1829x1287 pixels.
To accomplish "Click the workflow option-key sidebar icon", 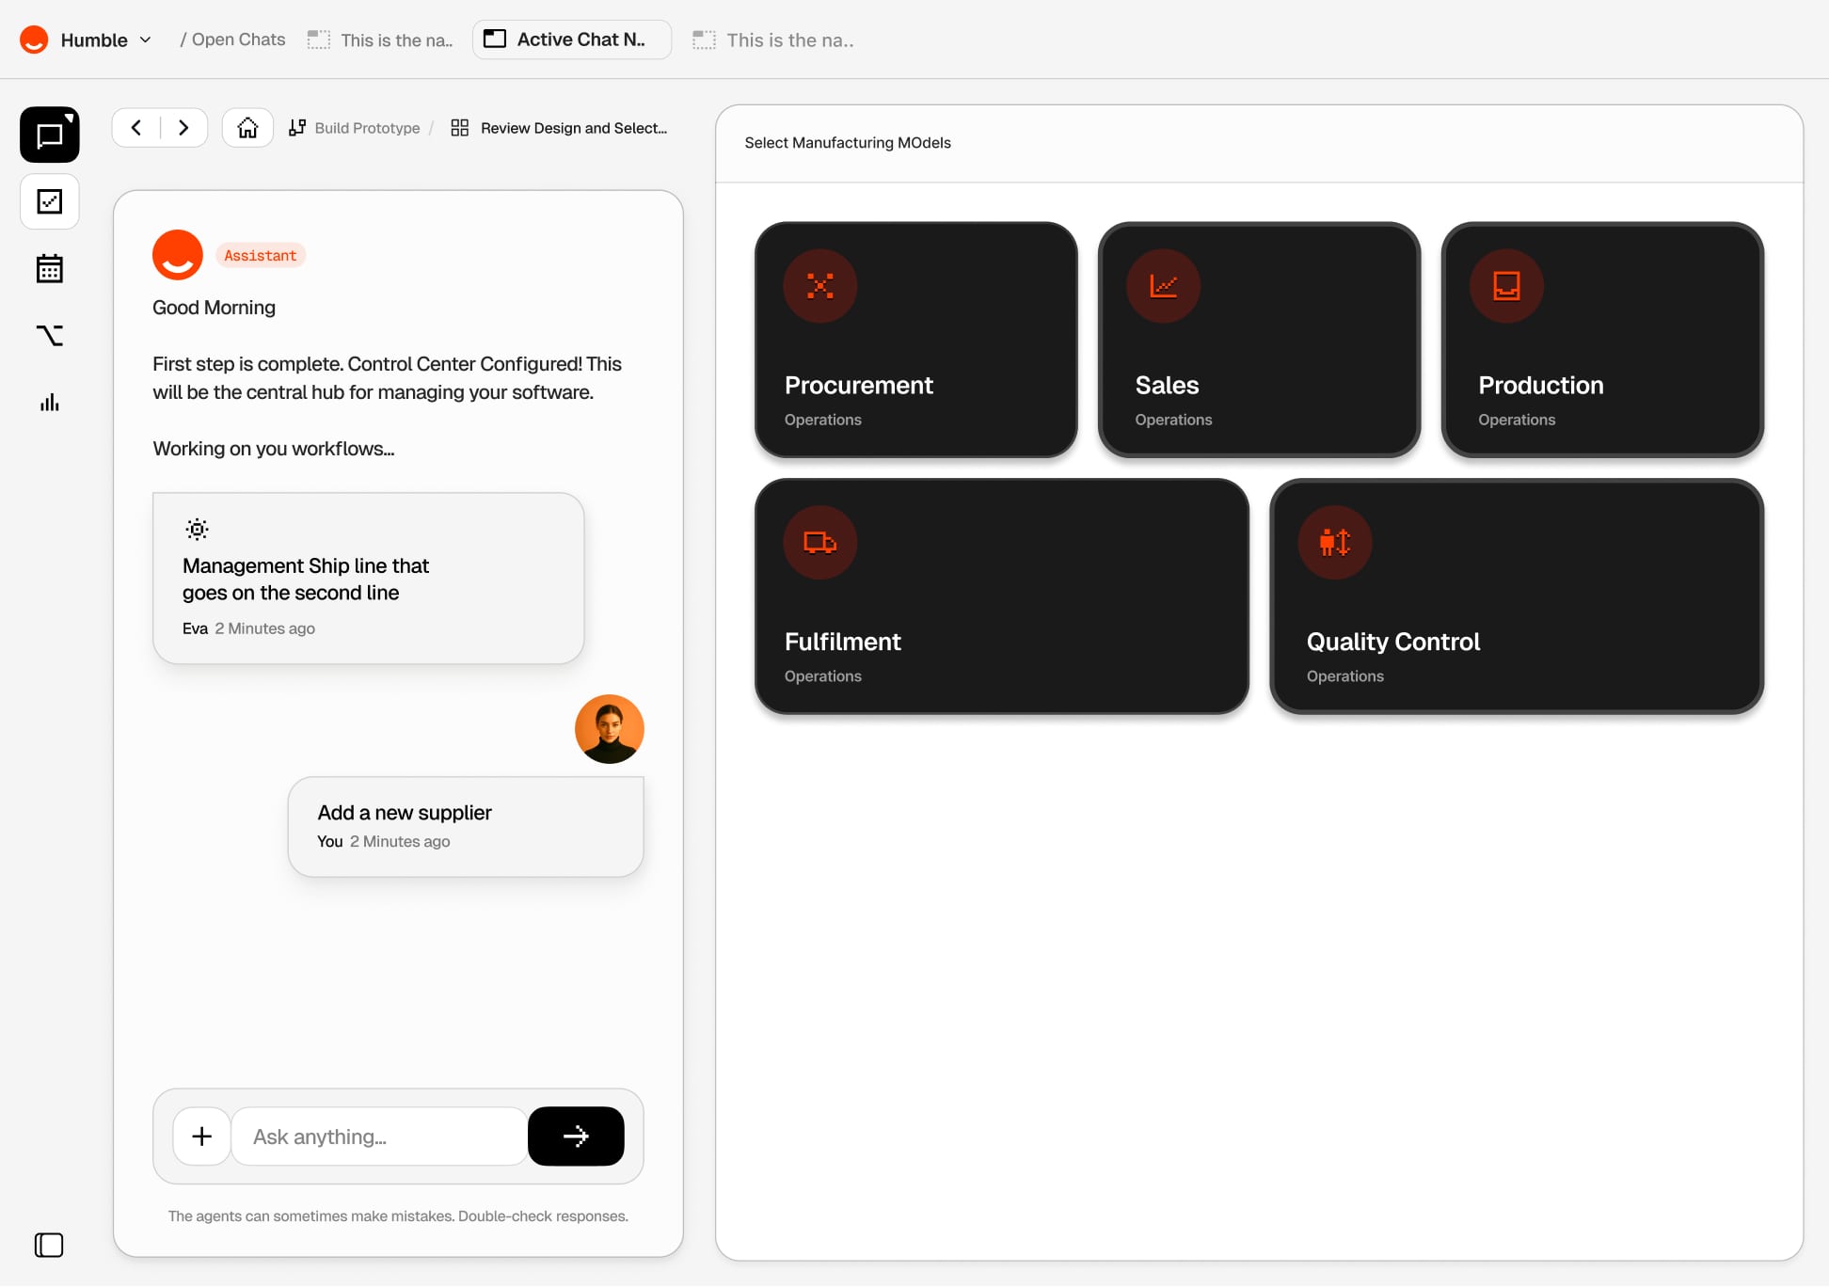I will pos(49,336).
